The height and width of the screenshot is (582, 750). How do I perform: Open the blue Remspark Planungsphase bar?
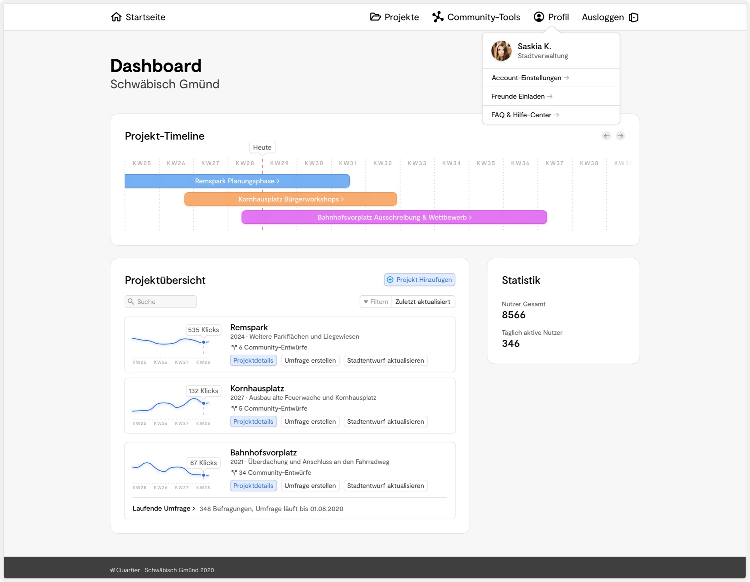237,181
